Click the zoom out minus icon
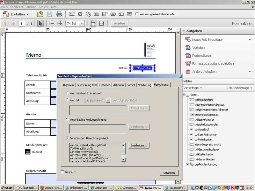Viewport: 255px width, 191px height. (52, 23)
